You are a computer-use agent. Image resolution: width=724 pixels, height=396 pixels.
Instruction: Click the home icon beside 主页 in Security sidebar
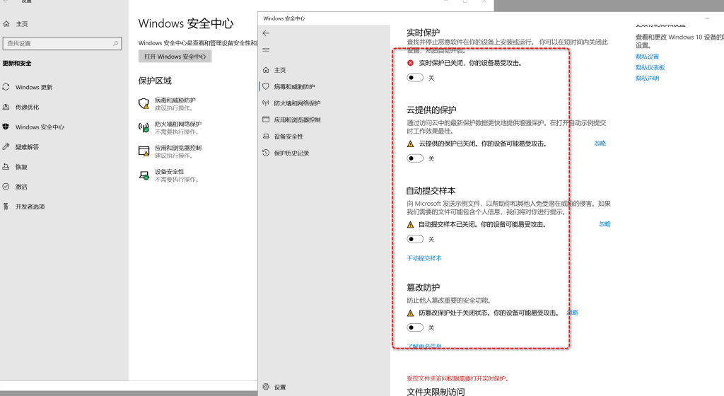pyautogui.click(x=266, y=70)
